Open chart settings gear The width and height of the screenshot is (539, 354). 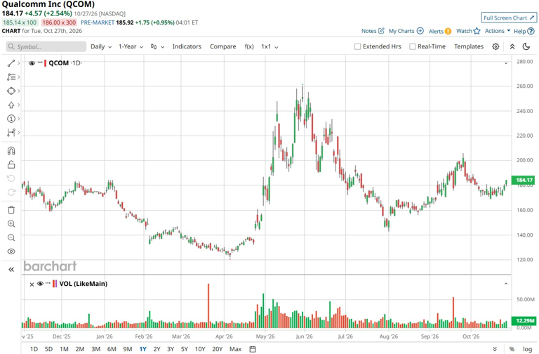[495, 46]
